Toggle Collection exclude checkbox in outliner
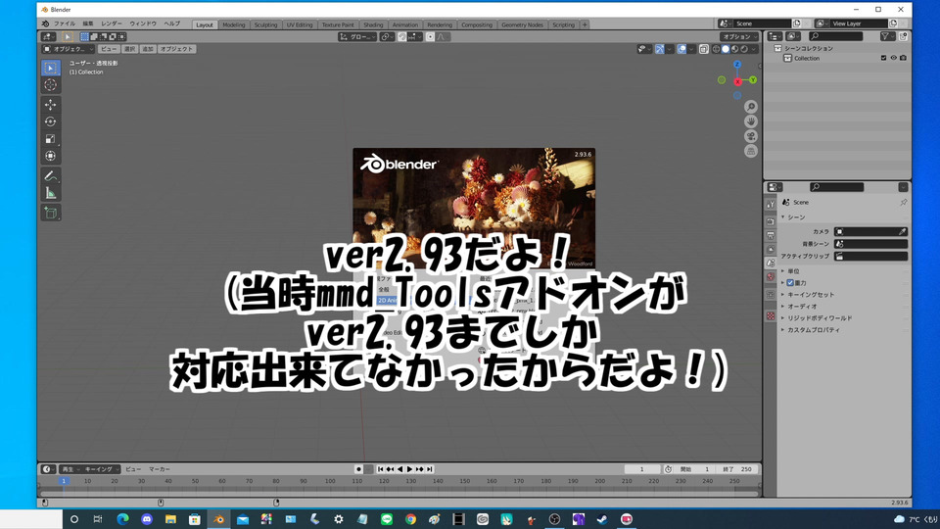This screenshot has width=940, height=529. pos(883,58)
